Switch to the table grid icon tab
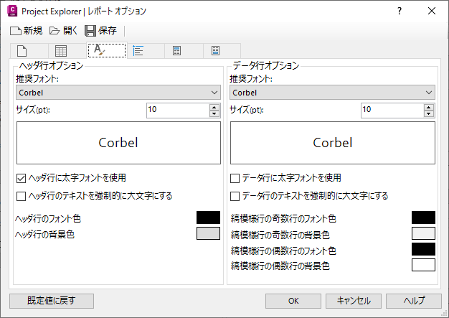The image size is (449, 318). 61,50
